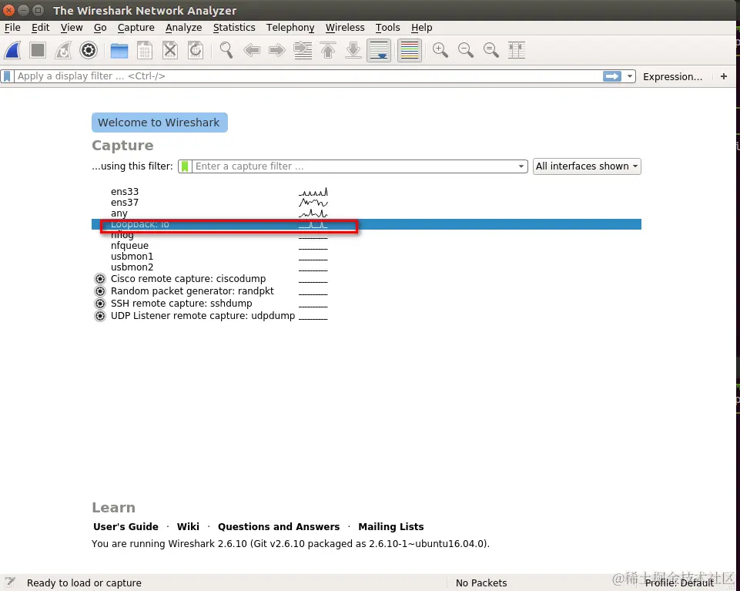This screenshot has height=591, width=740.
Task: Find a packet magnifier icon
Action: click(x=226, y=50)
